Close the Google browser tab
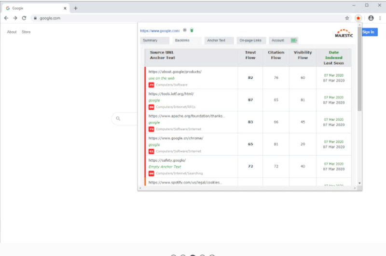 65,8
